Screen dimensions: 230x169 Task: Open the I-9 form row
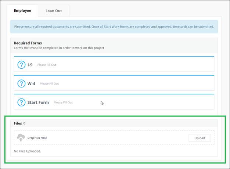pyautogui.click(x=114, y=64)
